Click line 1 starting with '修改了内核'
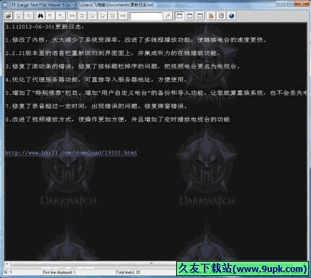311x278 pixels. click(x=136, y=40)
